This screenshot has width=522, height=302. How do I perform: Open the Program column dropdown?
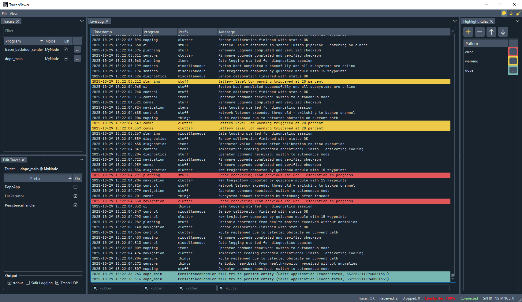[41, 41]
